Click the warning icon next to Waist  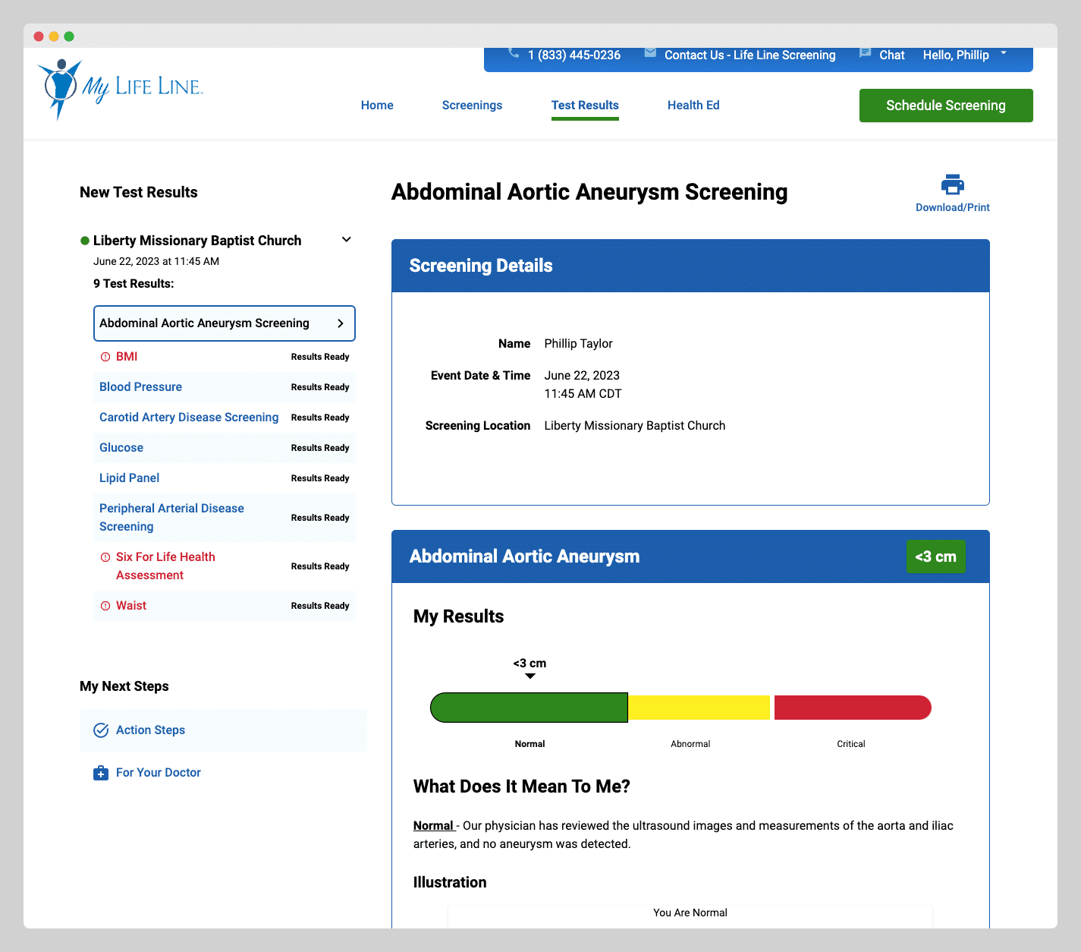[x=105, y=606]
